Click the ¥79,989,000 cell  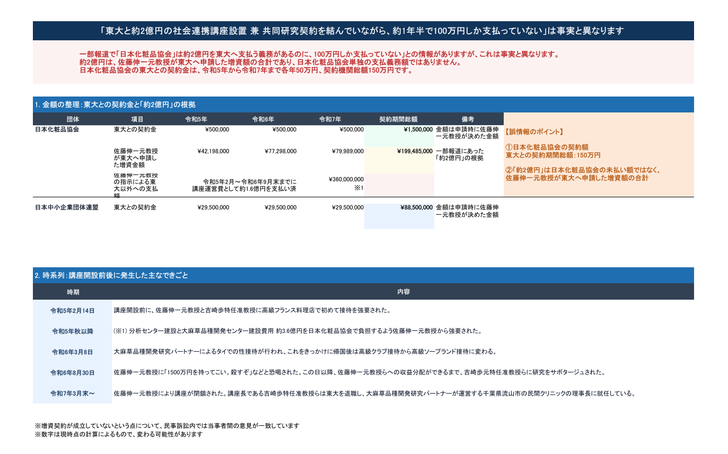click(x=348, y=151)
